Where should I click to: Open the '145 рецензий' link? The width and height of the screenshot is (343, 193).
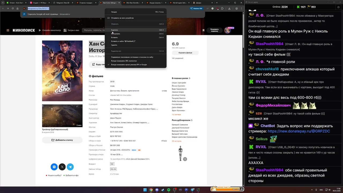point(178,58)
